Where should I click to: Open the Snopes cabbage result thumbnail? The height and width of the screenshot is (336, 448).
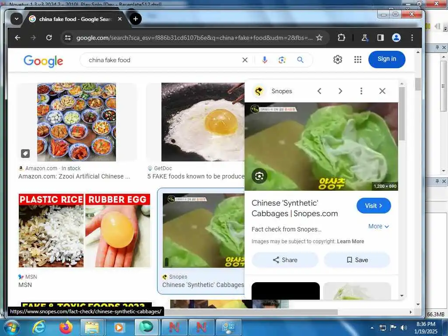click(203, 230)
